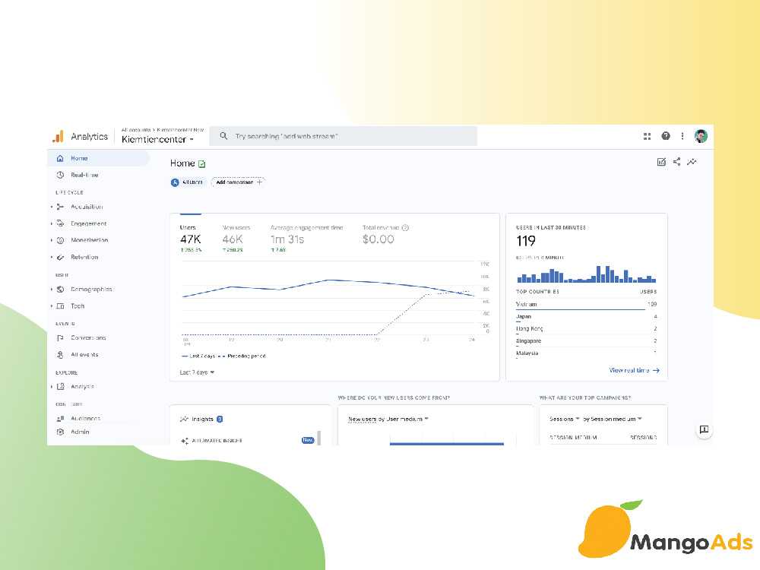Open the customise report edit icon
Viewport: 760px width, 570px height.
pyautogui.click(x=661, y=162)
